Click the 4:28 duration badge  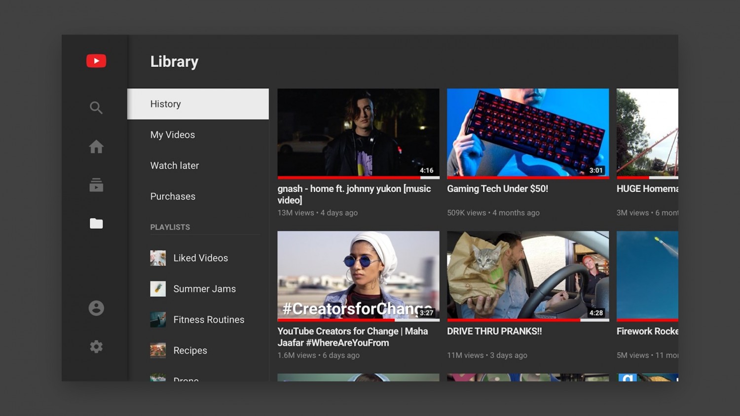[596, 313]
